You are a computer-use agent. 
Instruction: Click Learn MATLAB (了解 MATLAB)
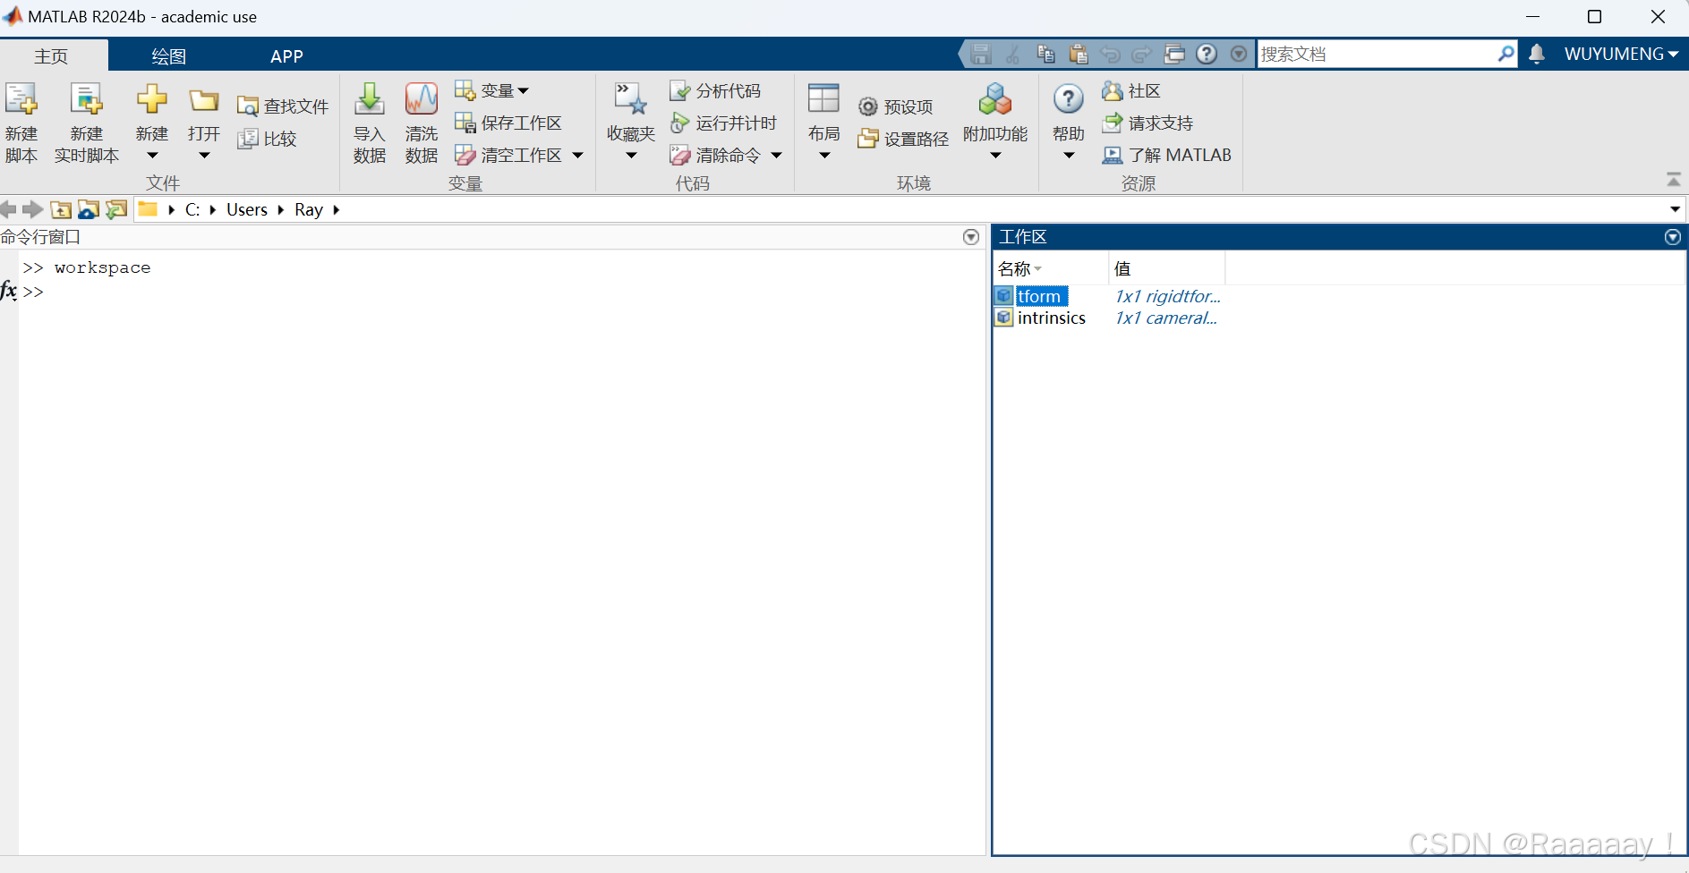coord(1167,155)
